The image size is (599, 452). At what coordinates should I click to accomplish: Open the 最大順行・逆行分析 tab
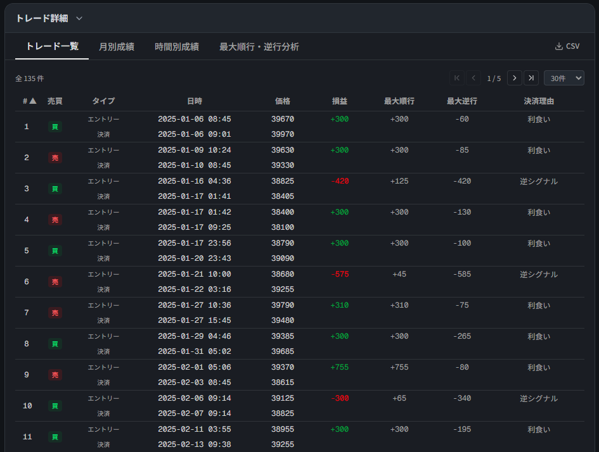coord(259,47)
